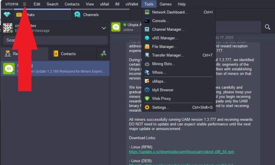Click the contact search input field

pos(55,40)
